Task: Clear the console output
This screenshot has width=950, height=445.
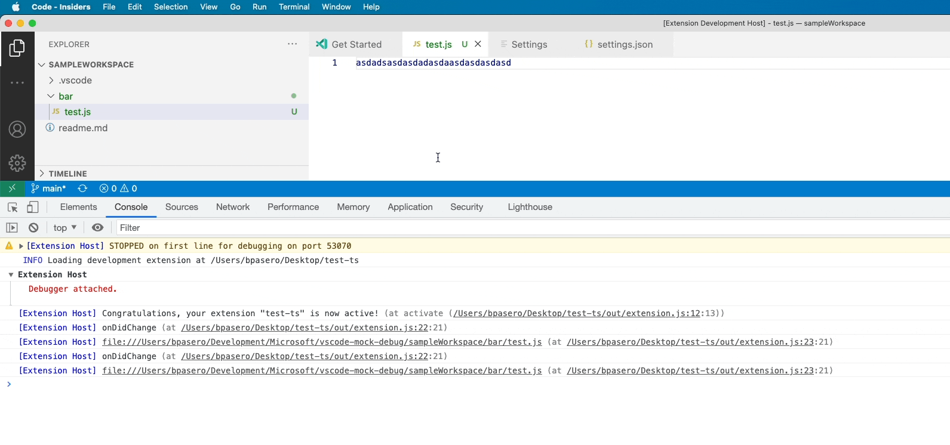Action: coord(33,228)
